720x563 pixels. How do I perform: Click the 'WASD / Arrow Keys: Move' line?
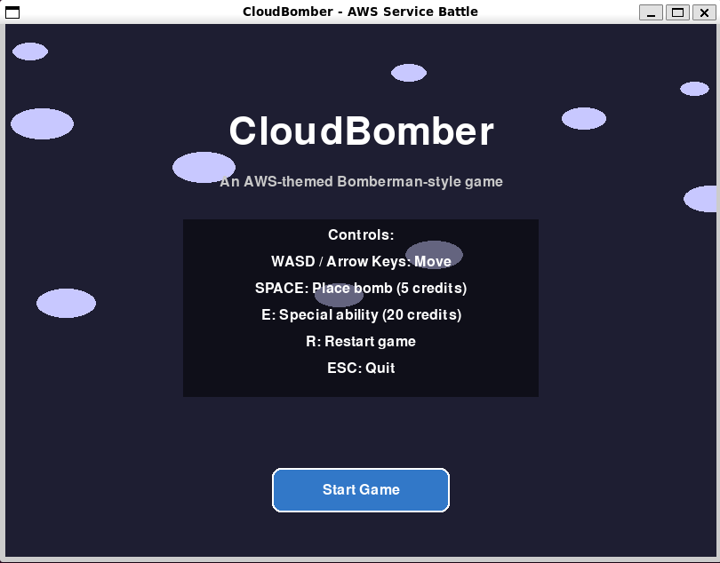pyautogui.click(x=361, y=262)
